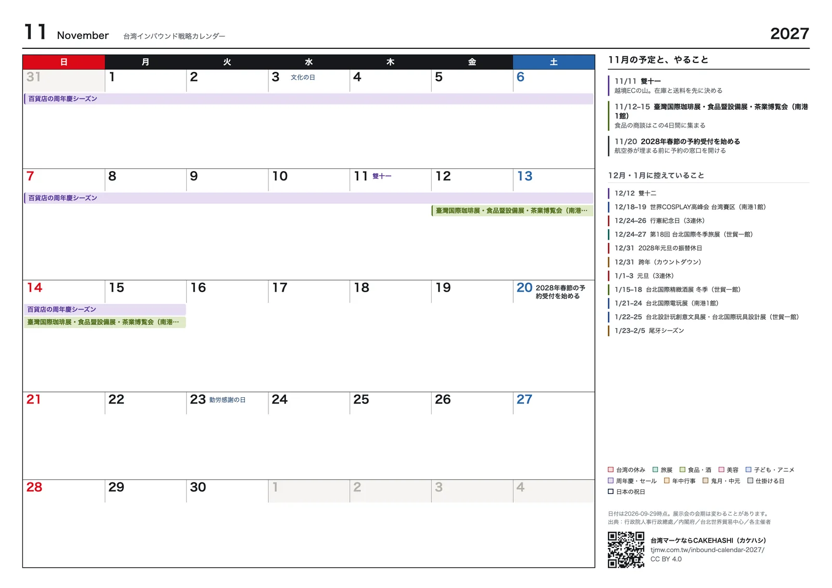Click the 仕掛ける日 legend square
The height and width of the screenshot is (588, 832).
(750, 481)
